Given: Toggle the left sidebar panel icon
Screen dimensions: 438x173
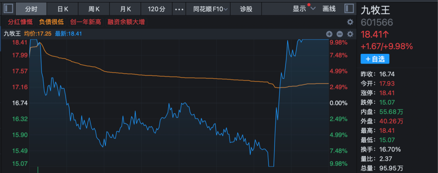Looking at the screenshot, I should [8, 9].
